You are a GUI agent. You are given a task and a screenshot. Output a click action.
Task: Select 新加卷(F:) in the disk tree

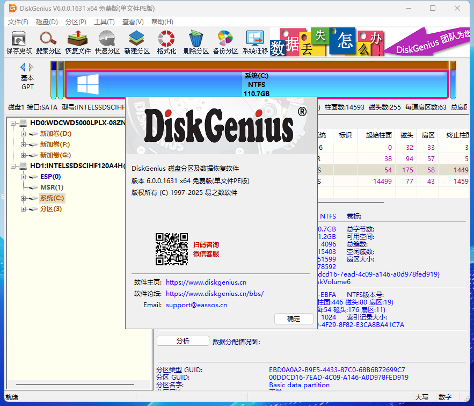tap(55, 144)
